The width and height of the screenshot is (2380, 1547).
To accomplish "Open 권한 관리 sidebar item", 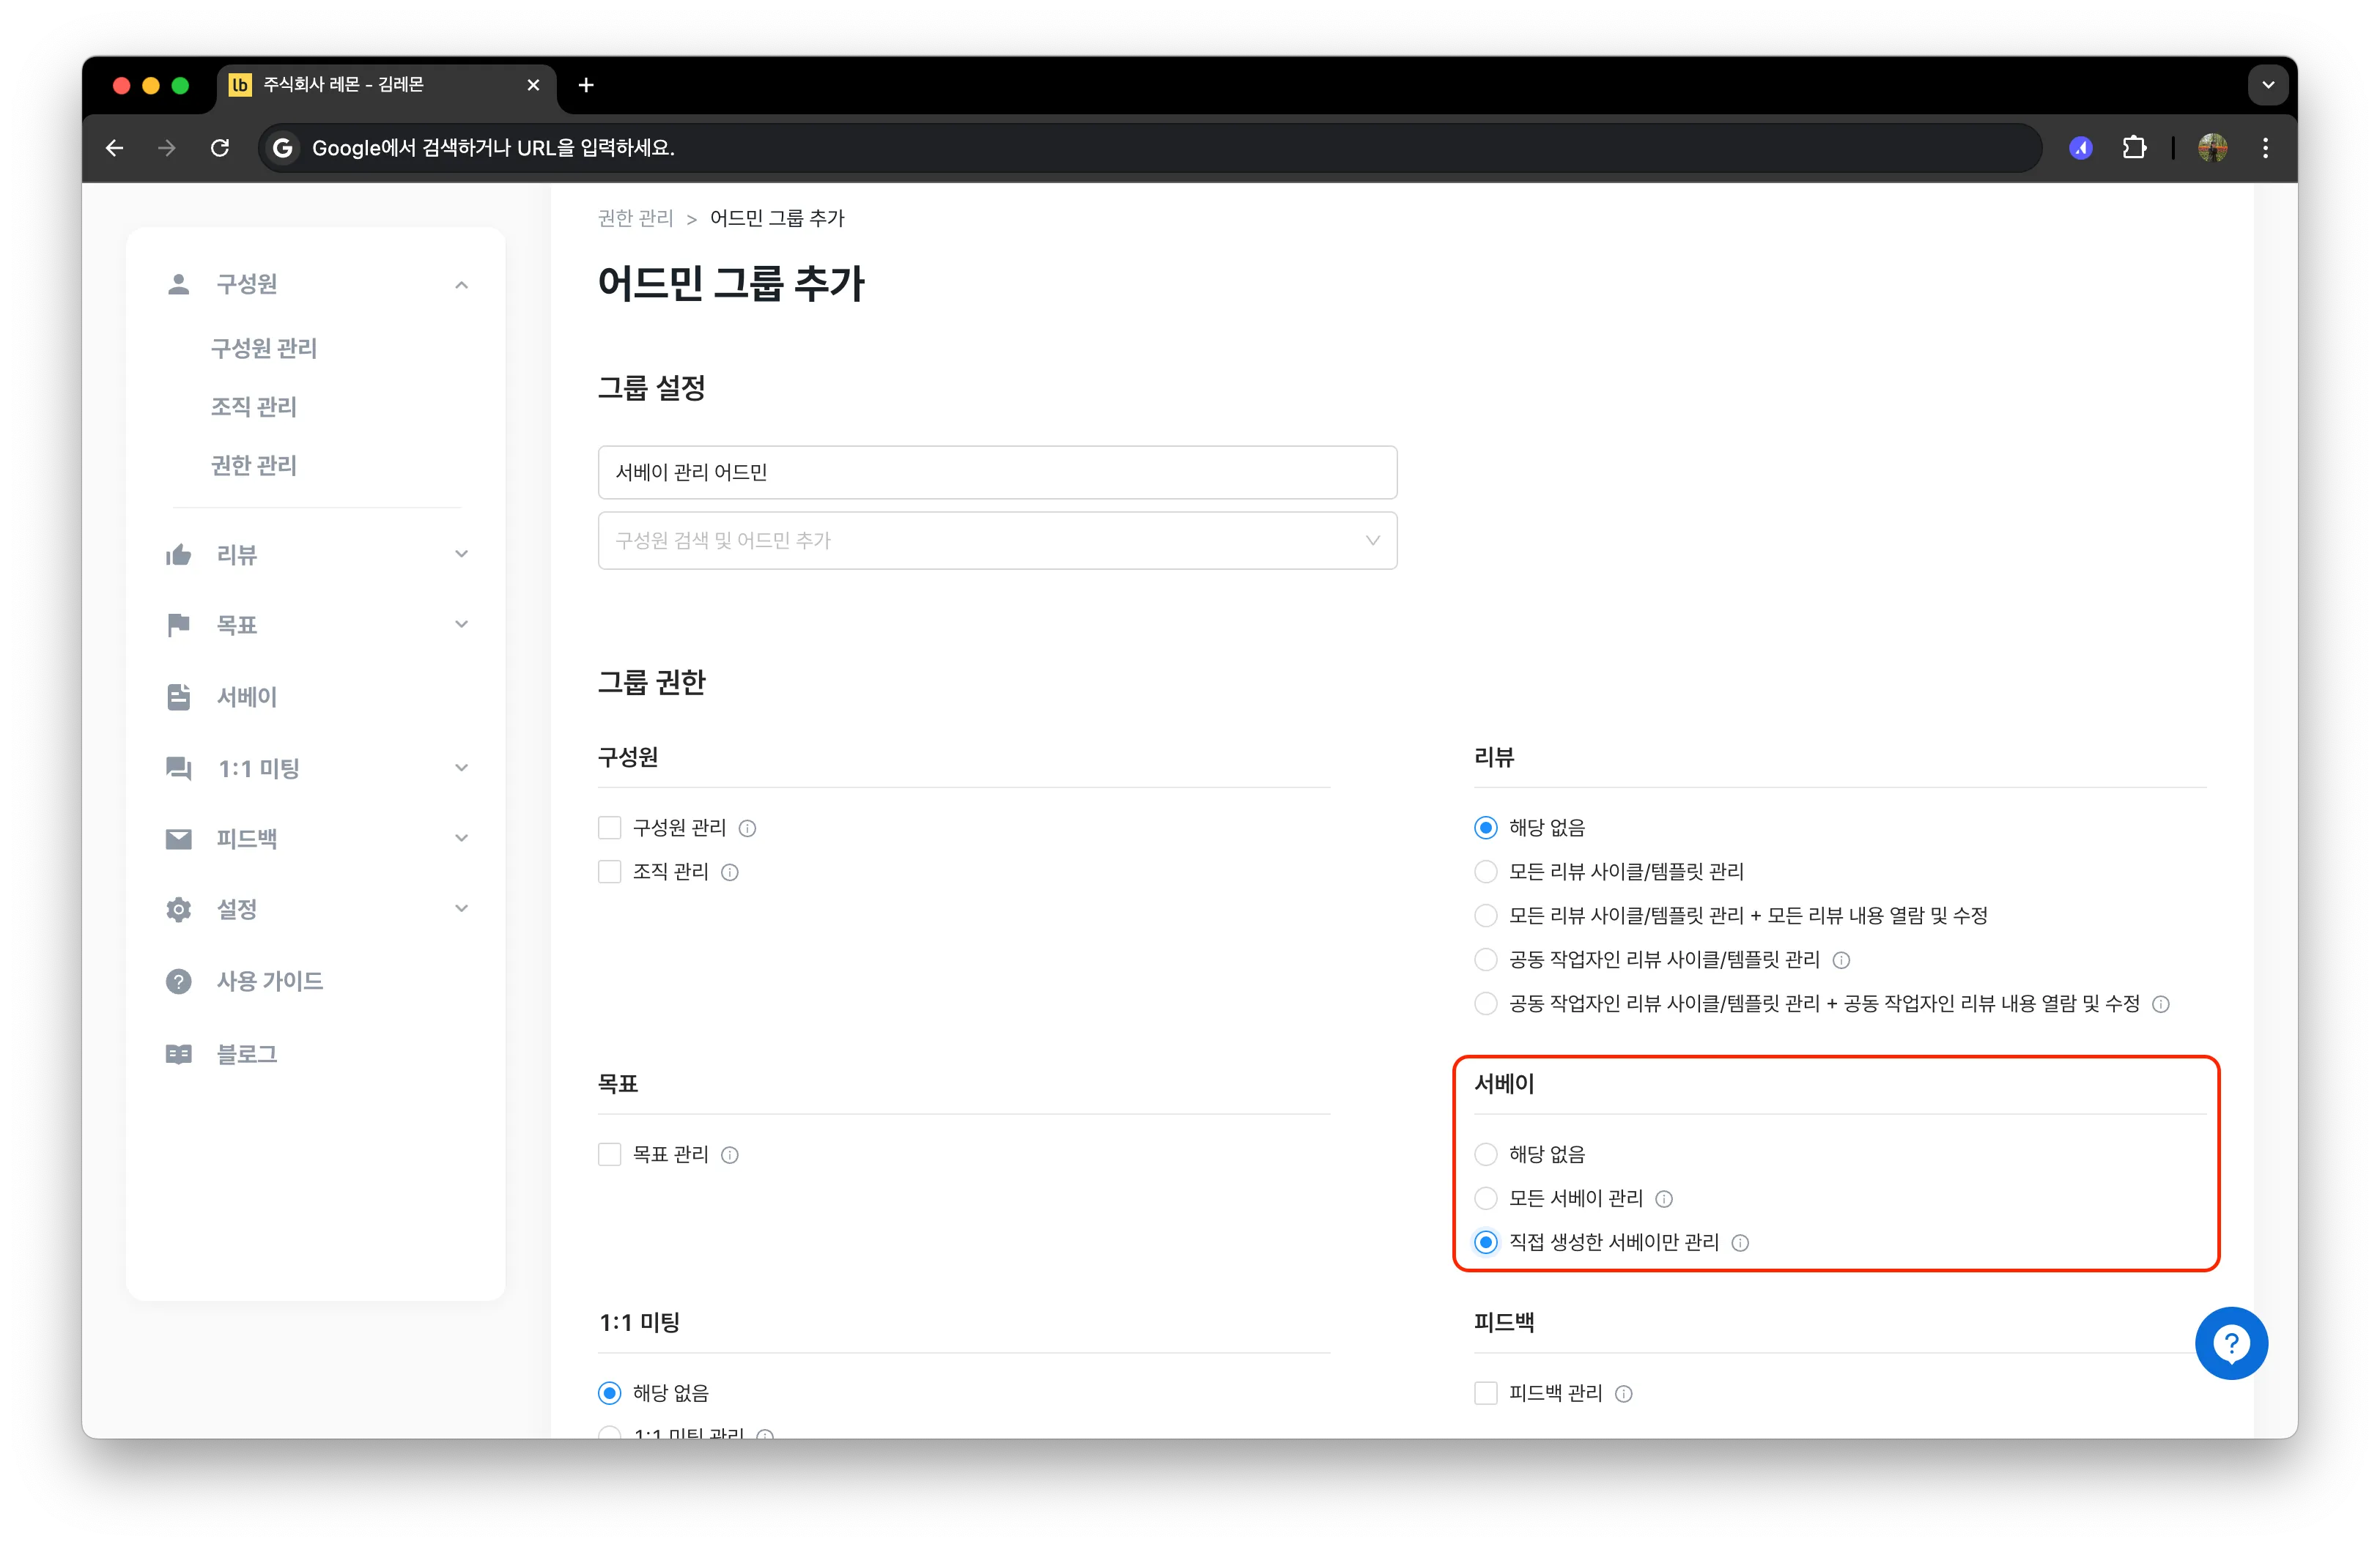I will (x=253, y=466).
